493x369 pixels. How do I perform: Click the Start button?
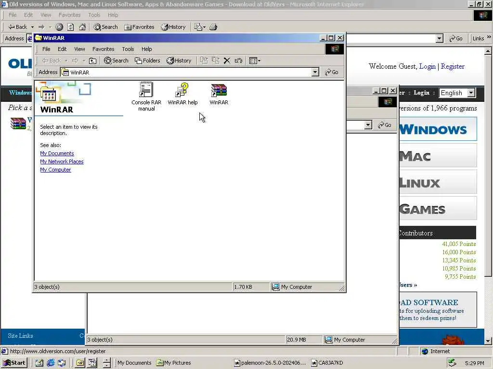[14, 363]
